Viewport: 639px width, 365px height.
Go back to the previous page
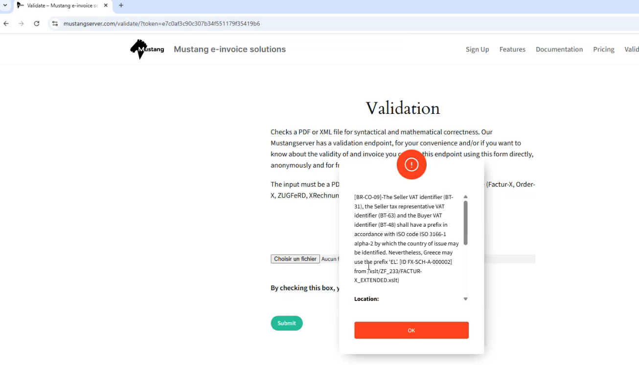[x=6, y=23]
